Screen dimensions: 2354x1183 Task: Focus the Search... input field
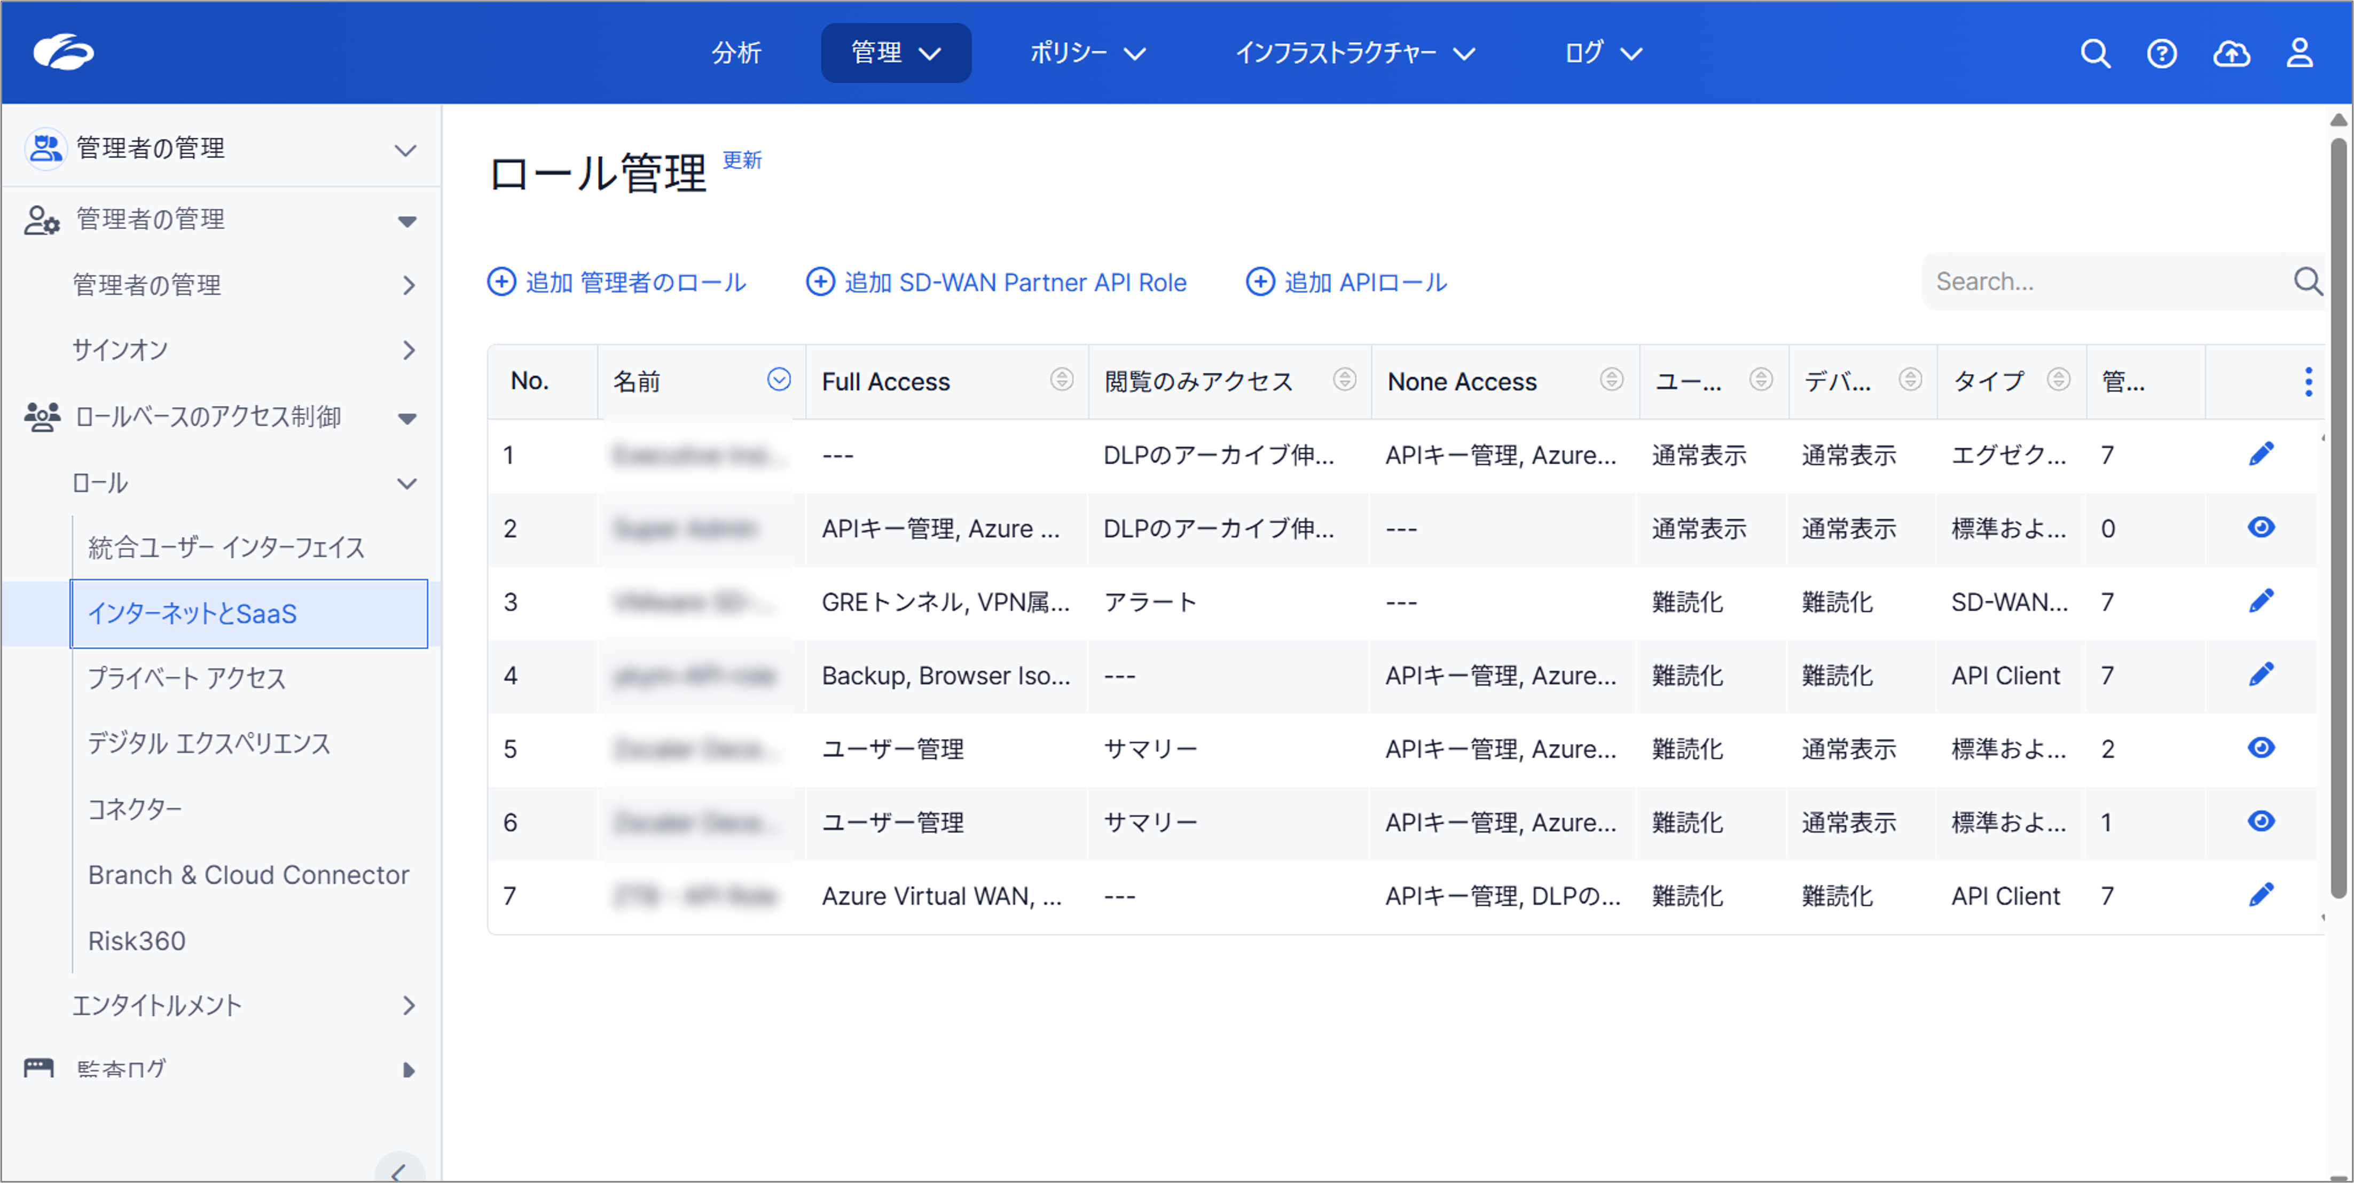pyautogui.click(x=2102, y=281)
